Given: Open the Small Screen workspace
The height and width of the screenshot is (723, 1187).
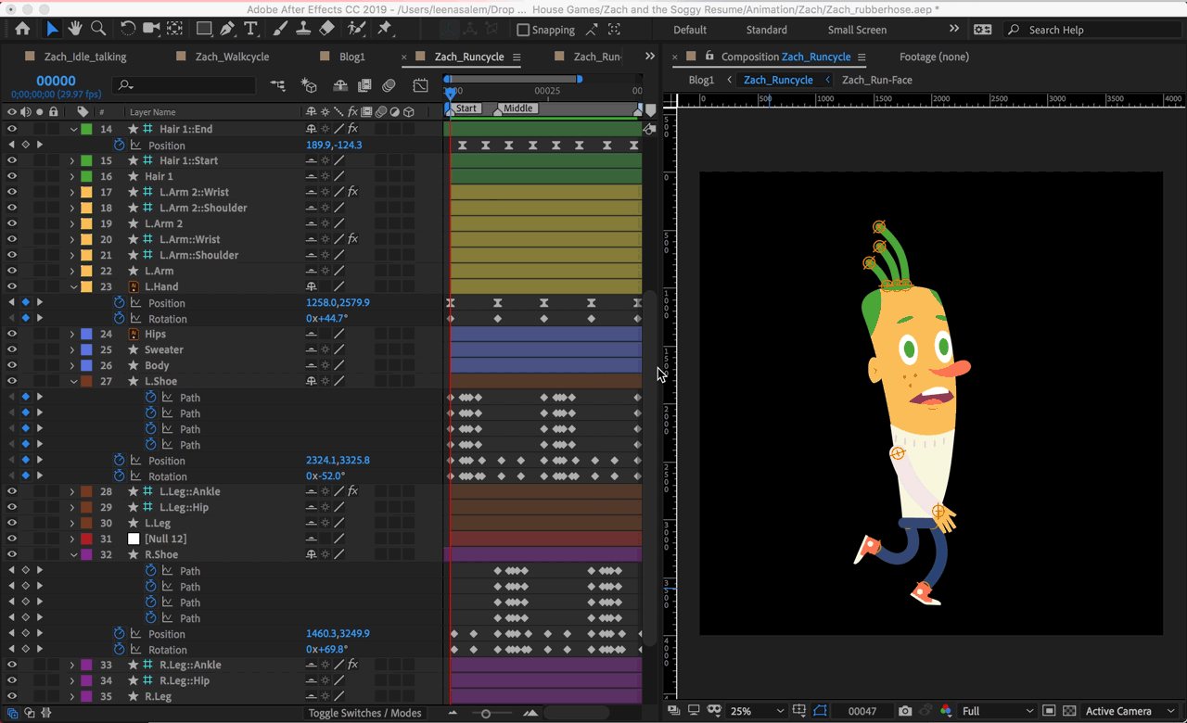Looking at the screenshot, I should tap(857, 30).
